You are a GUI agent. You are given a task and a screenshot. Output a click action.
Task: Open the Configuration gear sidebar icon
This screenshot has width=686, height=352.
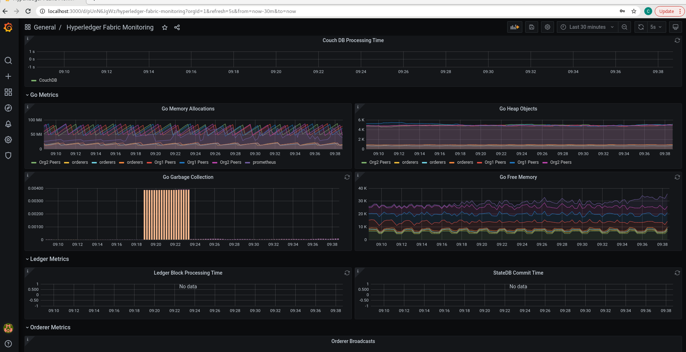coord(8,140)
